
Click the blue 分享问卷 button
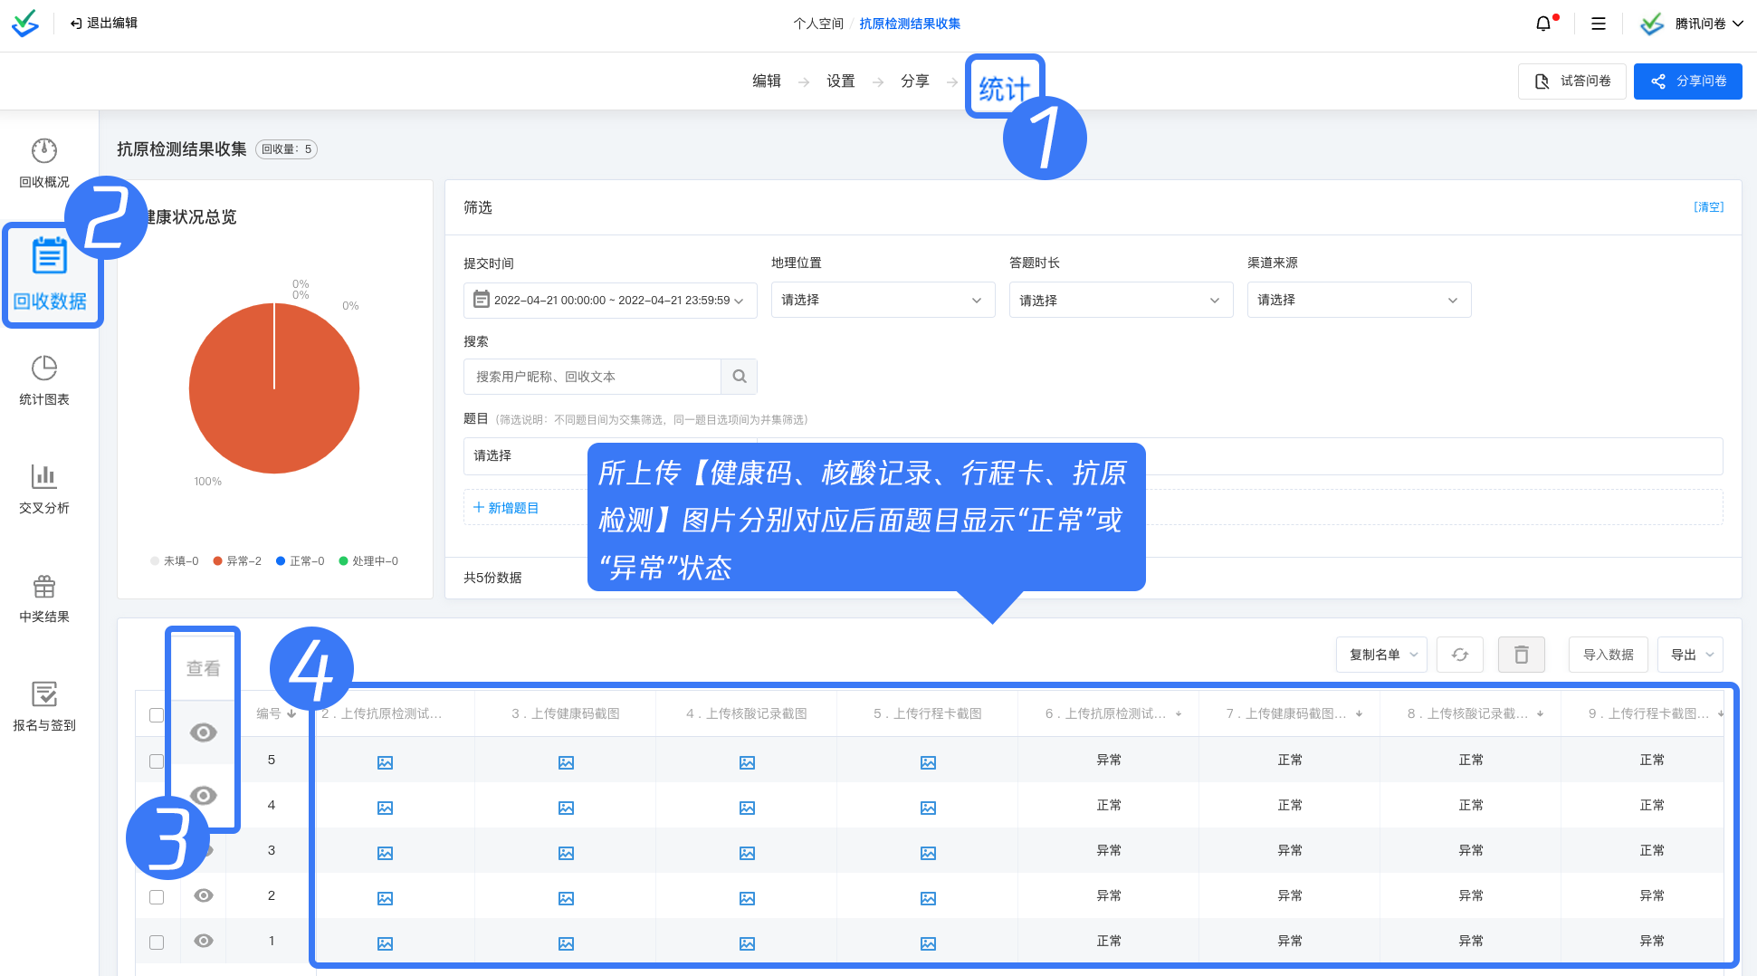(x=1688, y=81)
